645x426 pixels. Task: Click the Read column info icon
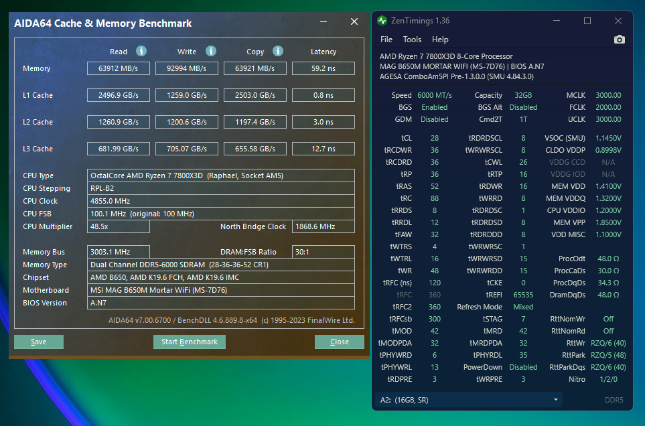tap(141, 51)
